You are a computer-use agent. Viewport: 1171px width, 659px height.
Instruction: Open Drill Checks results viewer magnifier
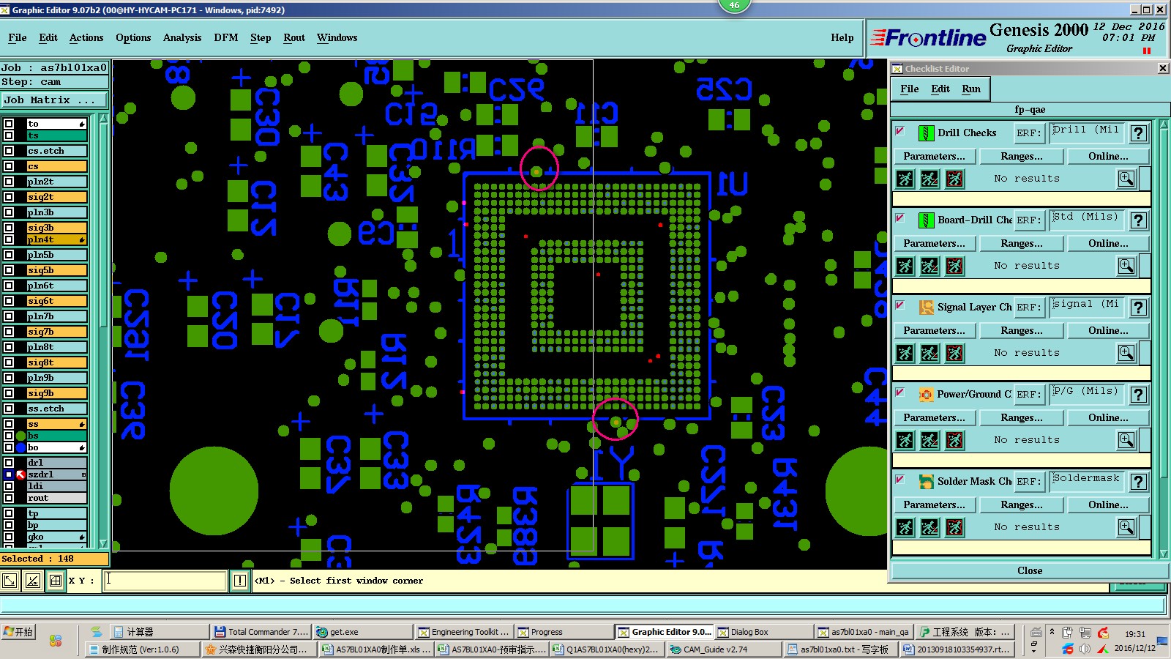1126,179
